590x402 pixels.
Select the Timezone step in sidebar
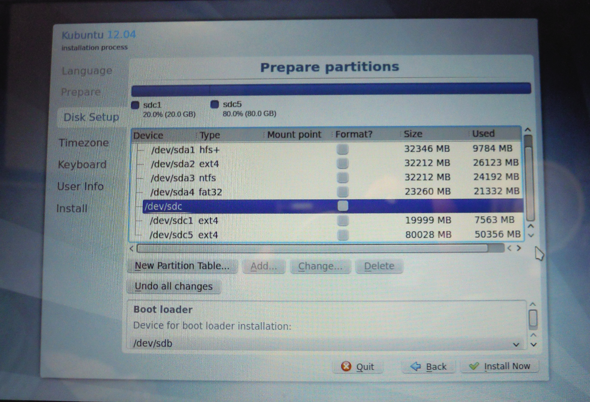click(x=84, y=143)
